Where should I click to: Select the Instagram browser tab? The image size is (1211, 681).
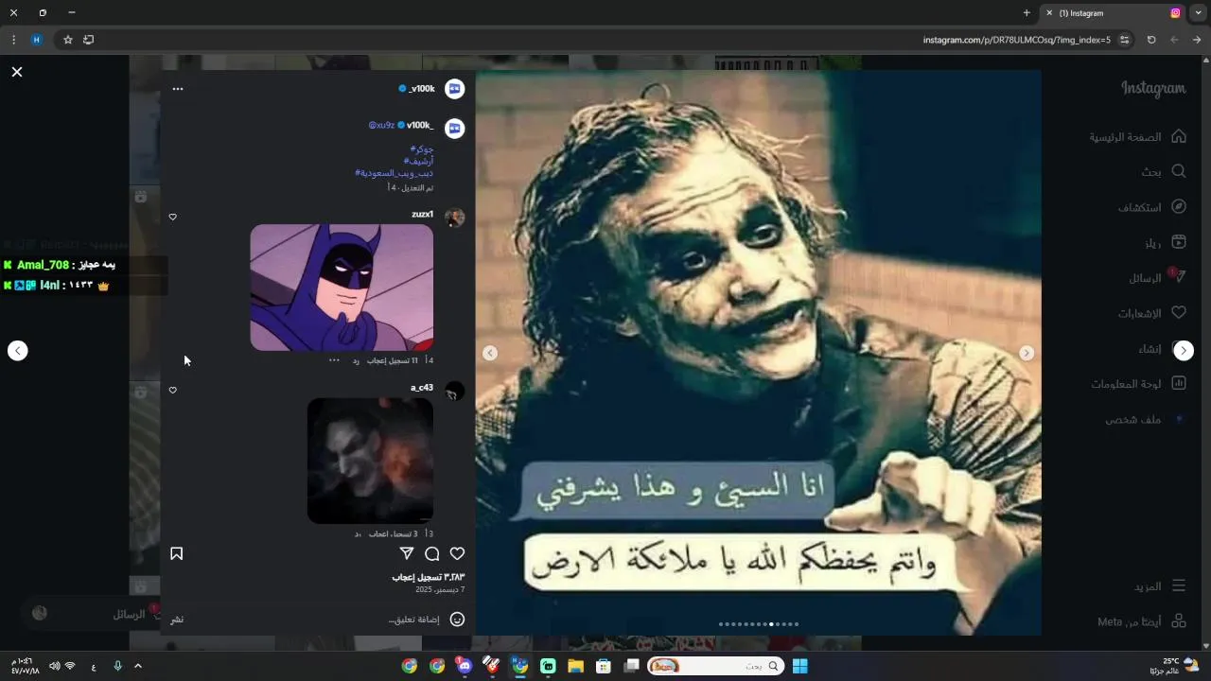tap(1114, 13)
